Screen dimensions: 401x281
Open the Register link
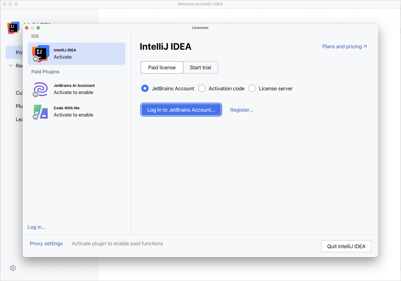[242, 110]
